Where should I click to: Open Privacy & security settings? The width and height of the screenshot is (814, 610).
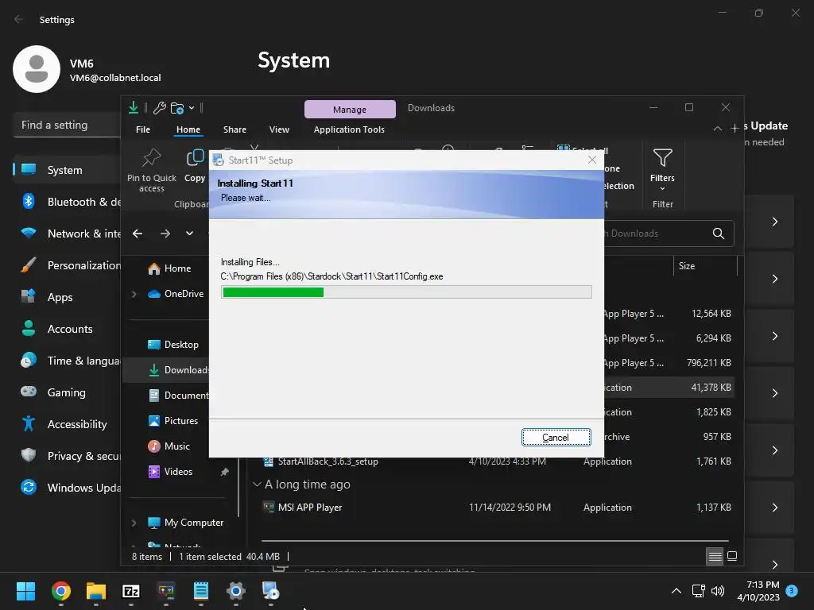click(x=68, y=456)
